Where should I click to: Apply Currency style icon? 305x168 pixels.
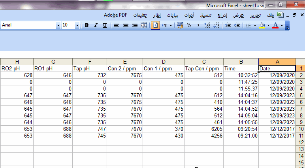coord(180,25)
